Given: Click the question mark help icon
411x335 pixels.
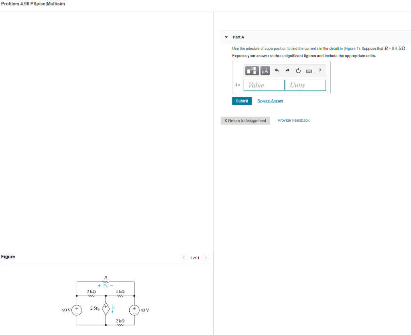Looking at the screenshot, I should pyautogui.click(x=319, y=71).
